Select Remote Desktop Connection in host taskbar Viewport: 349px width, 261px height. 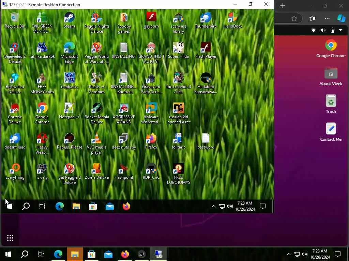pyautogui.click(x=158, y=254)
